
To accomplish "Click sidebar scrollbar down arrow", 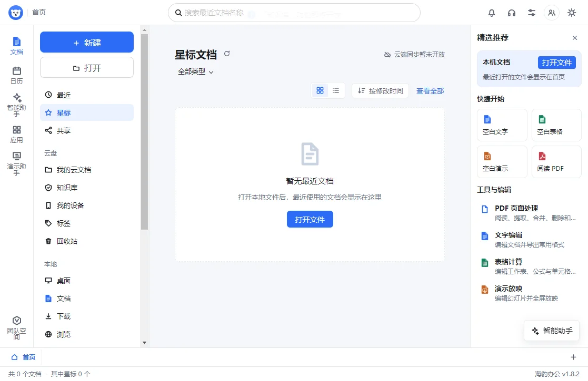I will [144, 343].
